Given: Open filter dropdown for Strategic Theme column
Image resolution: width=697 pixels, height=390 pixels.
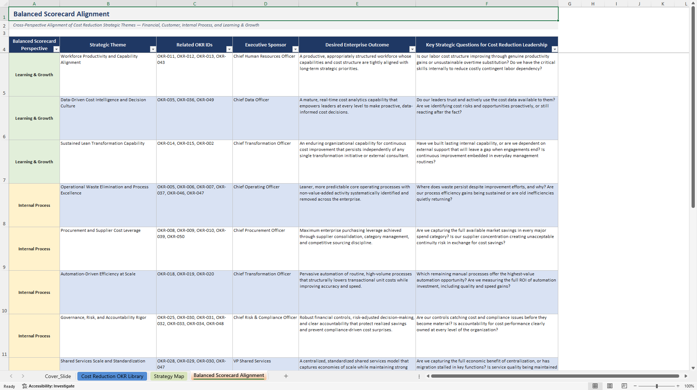Looking at the screenshot, I should pos(153,49).
